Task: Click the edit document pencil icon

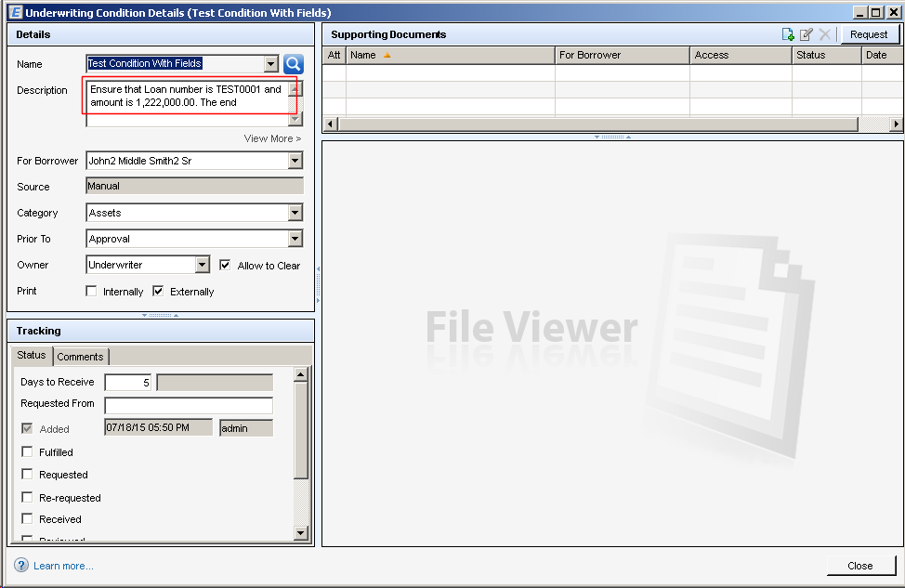Action: [x=807, y=34]
